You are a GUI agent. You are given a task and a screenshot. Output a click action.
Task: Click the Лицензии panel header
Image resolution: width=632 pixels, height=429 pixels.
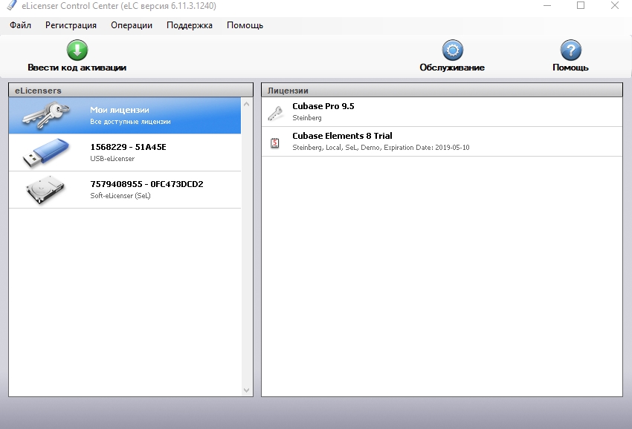[442, 90]
